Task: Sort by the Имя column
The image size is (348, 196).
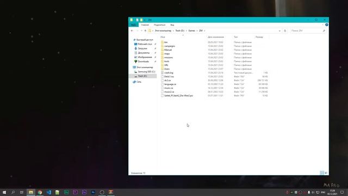Action: click(163, 37)
